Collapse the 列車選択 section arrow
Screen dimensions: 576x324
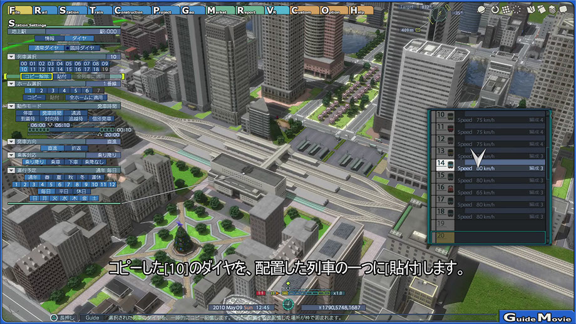pos(11,56)
